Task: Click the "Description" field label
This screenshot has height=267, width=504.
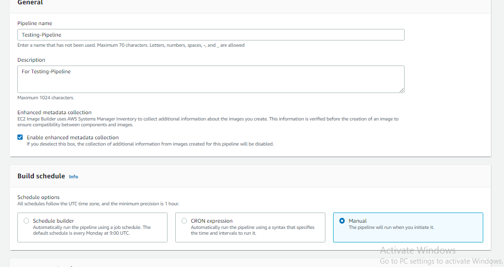Action: tap(31, 60)
